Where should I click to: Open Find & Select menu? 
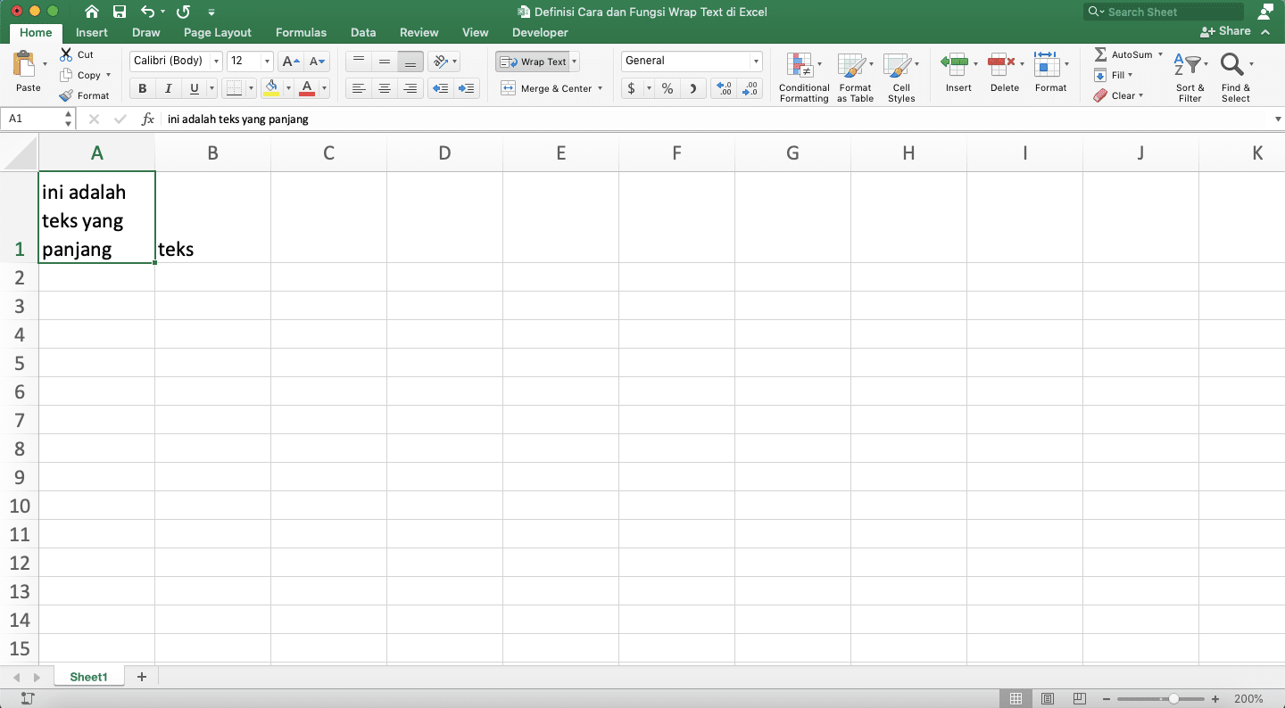coord(1236,78)
